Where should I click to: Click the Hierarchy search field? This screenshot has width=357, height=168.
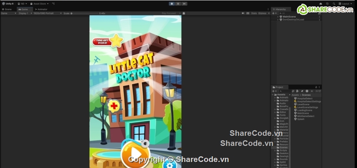[x=298, y=13]
